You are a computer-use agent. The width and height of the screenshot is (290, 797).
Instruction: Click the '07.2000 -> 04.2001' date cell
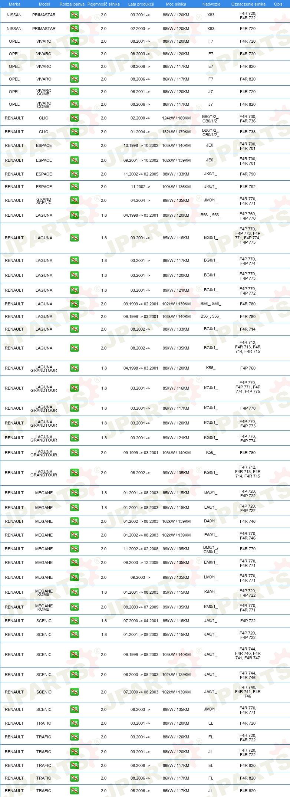click(x=141, y=621)
